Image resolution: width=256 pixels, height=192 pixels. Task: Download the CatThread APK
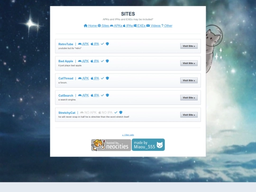coord(83,78)
